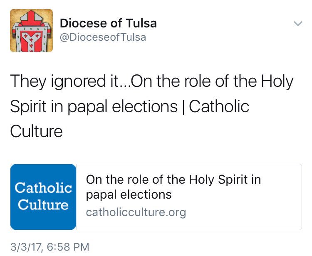
Task: Open the Diocese of Tulsa profile avatar
Action: coord(31,31)
